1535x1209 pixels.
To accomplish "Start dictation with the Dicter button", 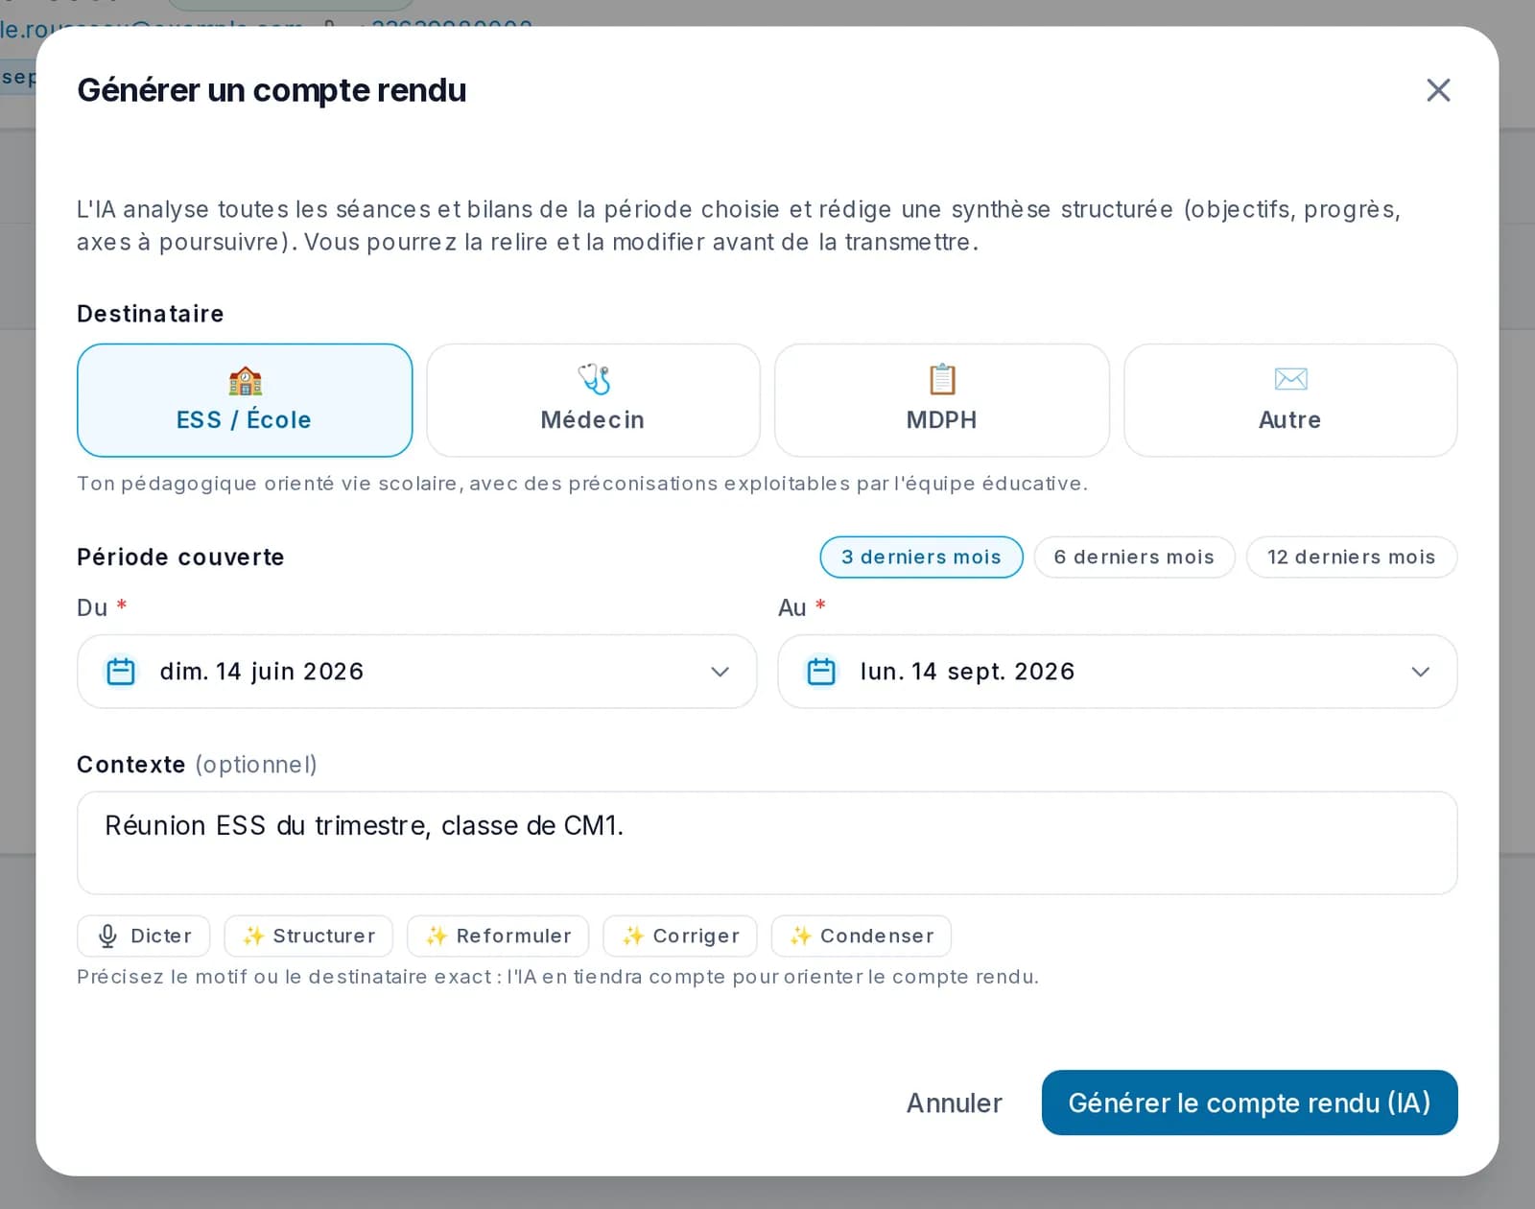I will (x=144, y=936).
